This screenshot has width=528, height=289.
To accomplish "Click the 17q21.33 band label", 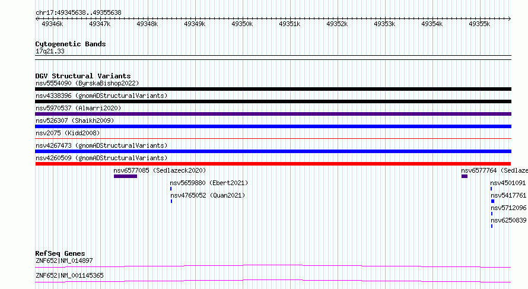I will 50,51.
